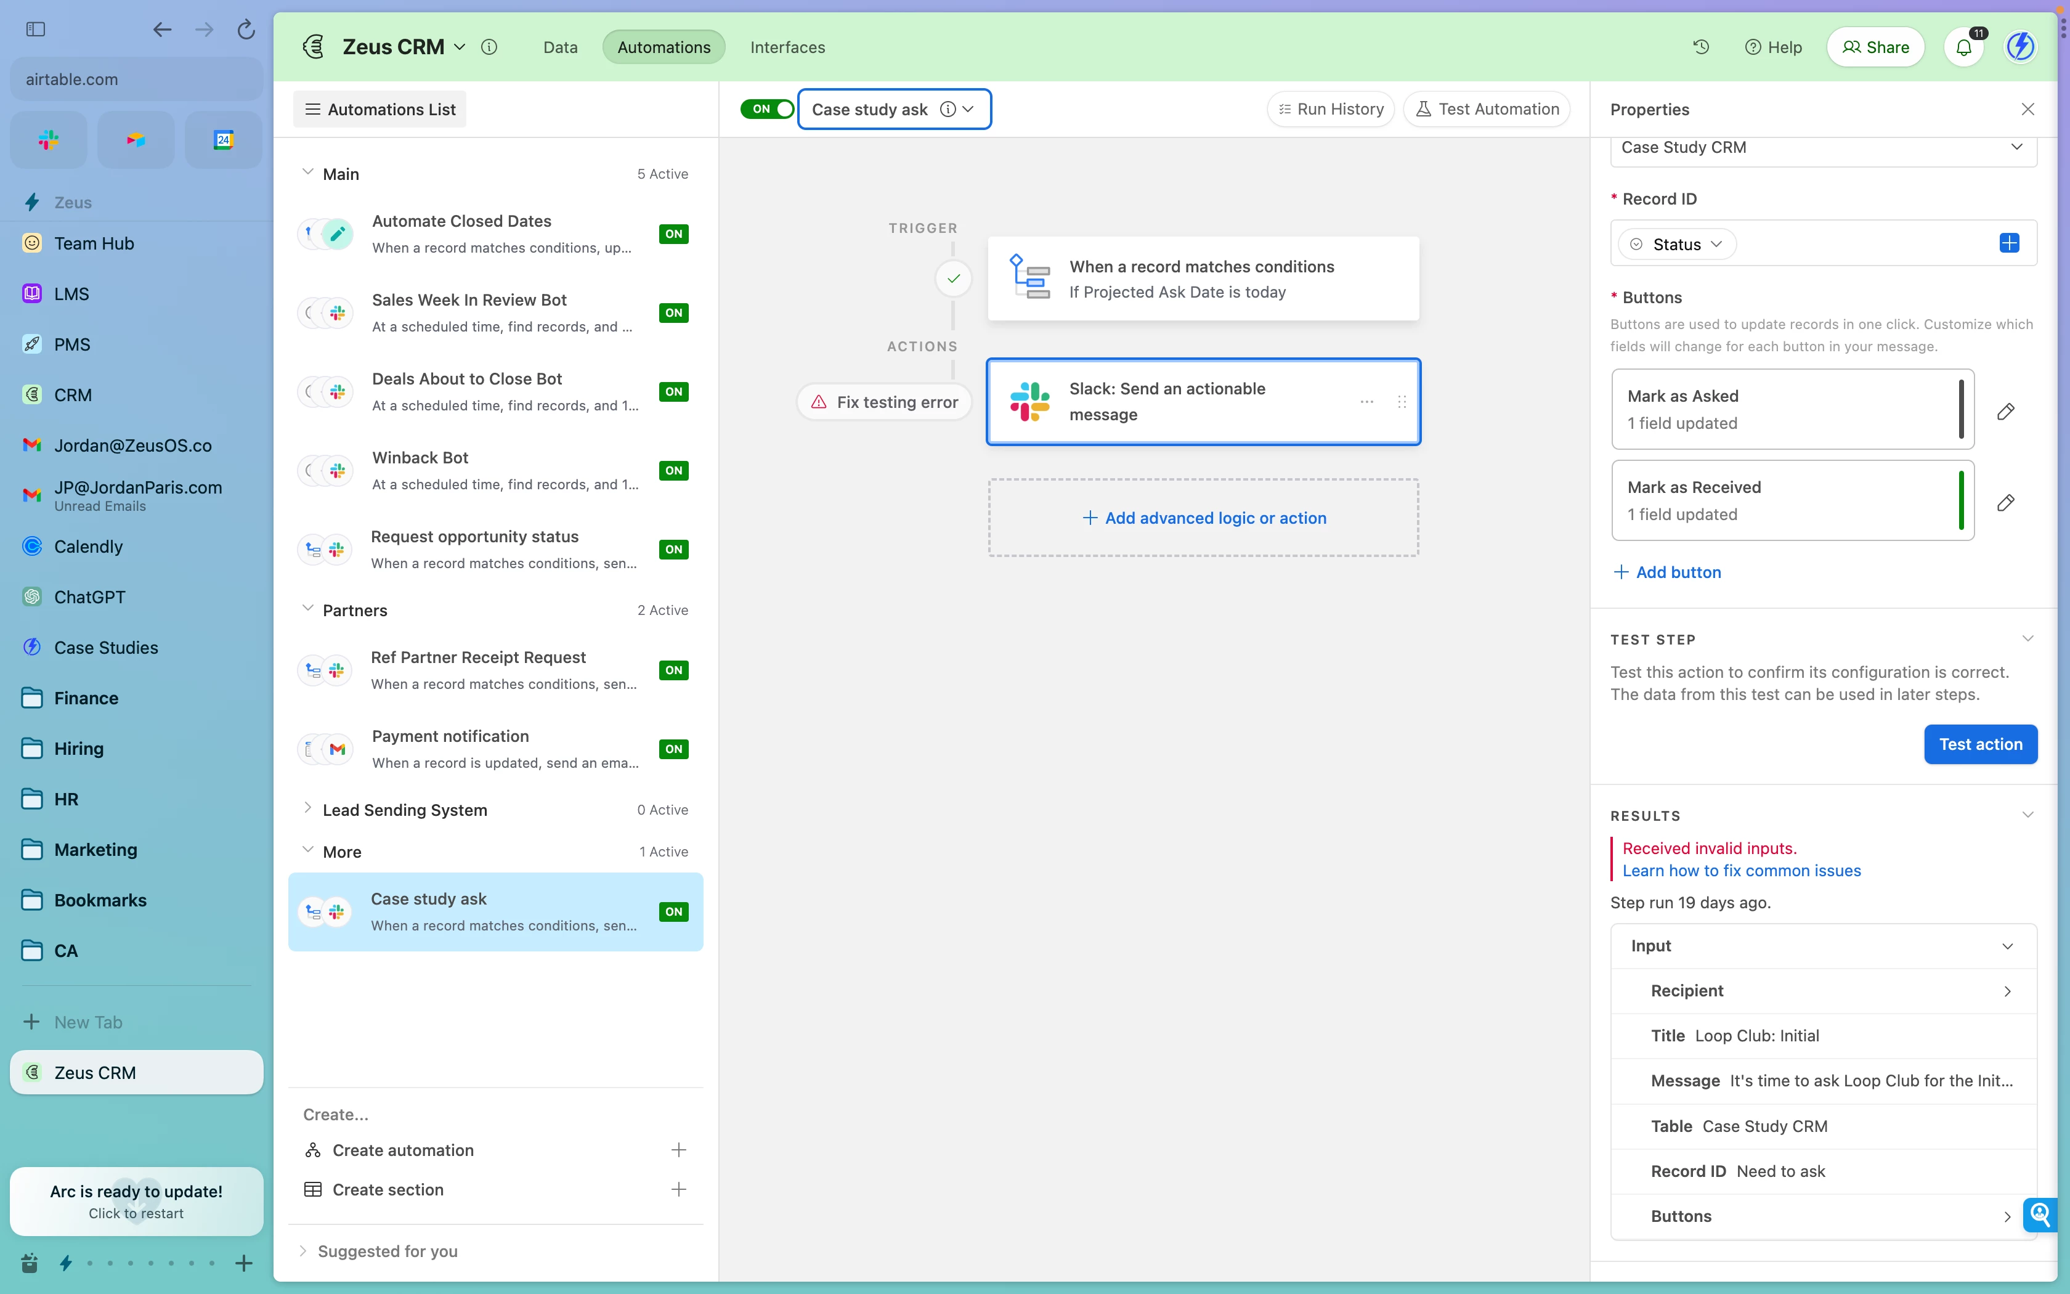The height and width of the screenshot is (1294, 2070).
Task: Reload the page in the Arc sidebar
Action: pyautogui.click(x=245, y=30)
